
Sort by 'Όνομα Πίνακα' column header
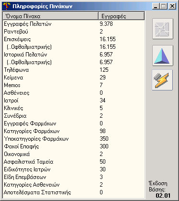pos(50,16)
